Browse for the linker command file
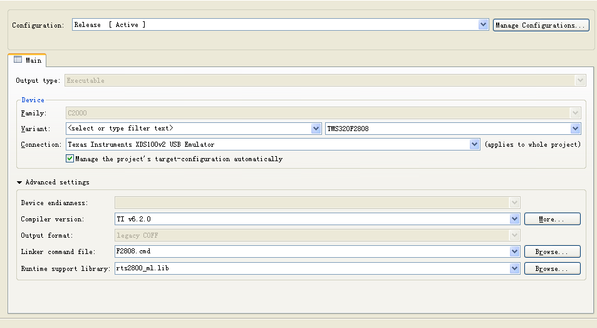 (x=552, y=251)
